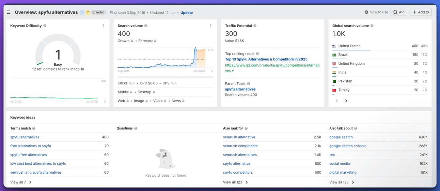This screenshot has height=191, width=440.
Task: Click the Keyword Difficulty gauge
Action: pyautogui.click(x=58, y=50)
